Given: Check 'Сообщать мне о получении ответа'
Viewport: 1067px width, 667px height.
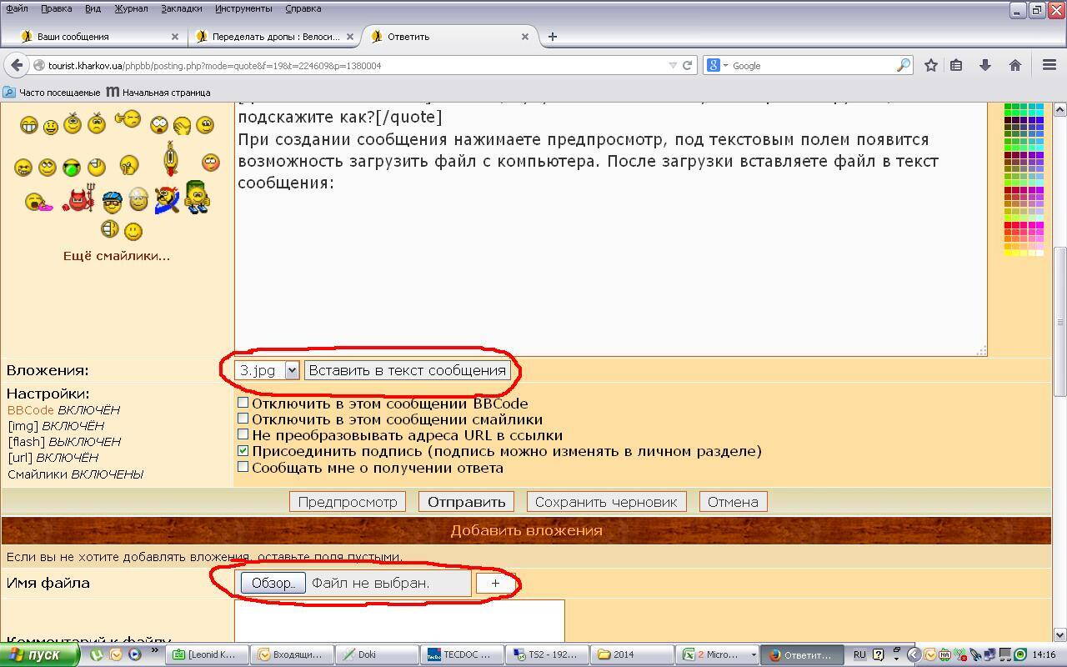Looking at the screenshot, I should 243,468.
